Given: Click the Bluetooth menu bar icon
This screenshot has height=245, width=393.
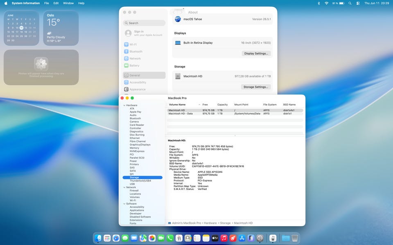Looking at the screenshot, I should 319,3.
